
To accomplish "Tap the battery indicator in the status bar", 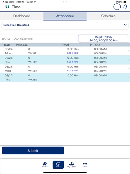I will [x=125, y=2].
